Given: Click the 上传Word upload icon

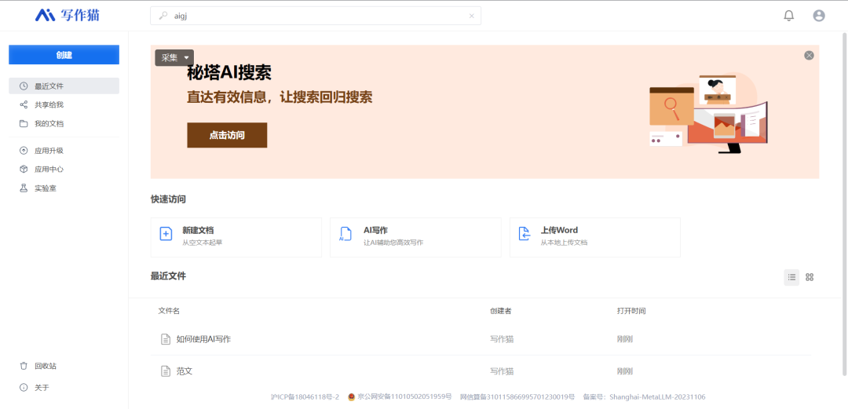Looking at the screenshot, I should tap(525, 234).
